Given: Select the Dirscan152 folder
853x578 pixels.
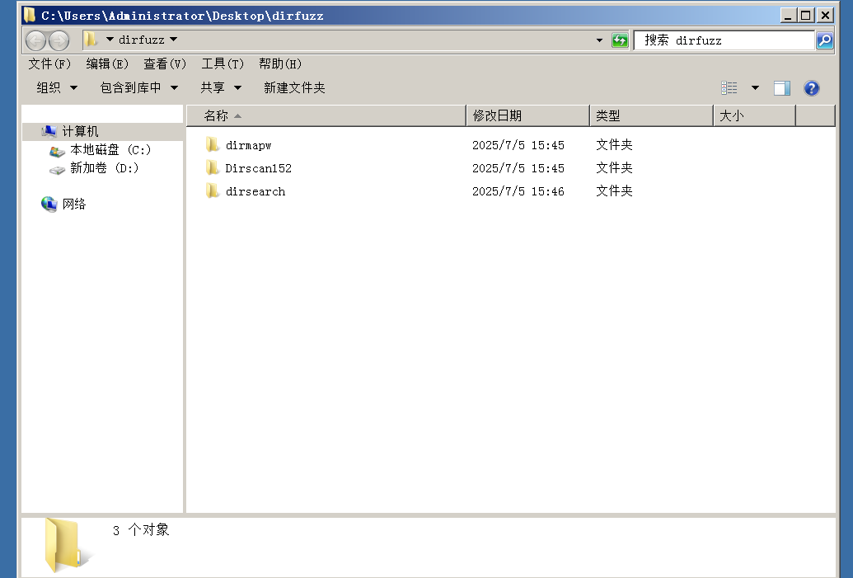Looking at the screenshot, I should pyautogui.click(x=258, y=168).
